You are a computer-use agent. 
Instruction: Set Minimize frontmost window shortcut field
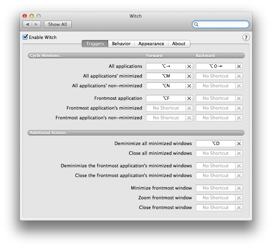(216, 188)
